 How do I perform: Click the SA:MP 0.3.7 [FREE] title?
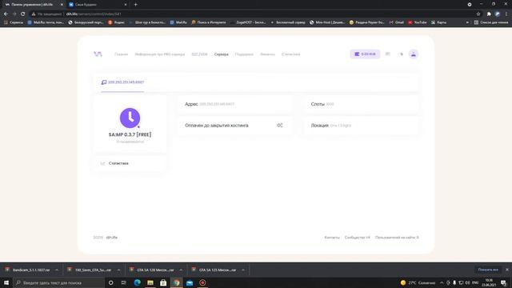[x=130, y=134]
